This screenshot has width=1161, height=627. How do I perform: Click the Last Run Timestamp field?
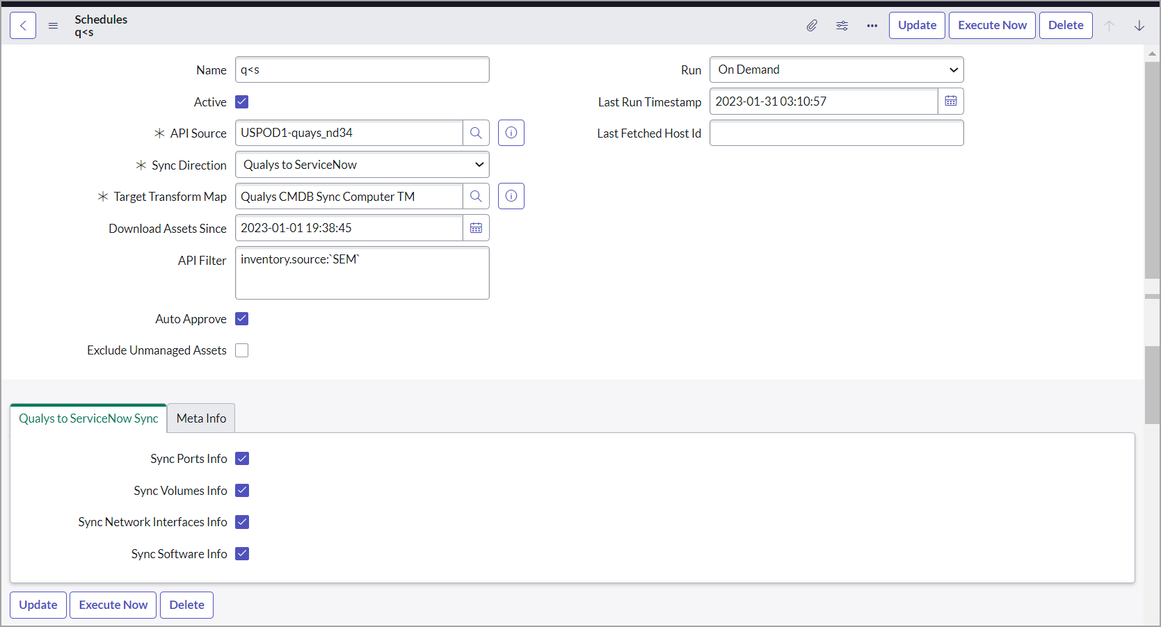[x=824, y=101]
